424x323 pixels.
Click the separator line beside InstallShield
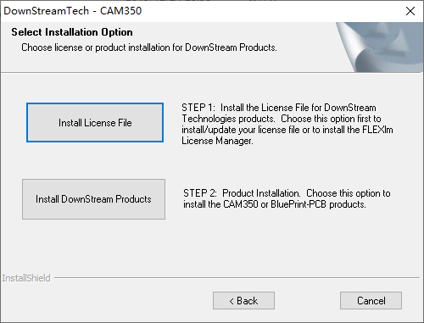point(237,278)
